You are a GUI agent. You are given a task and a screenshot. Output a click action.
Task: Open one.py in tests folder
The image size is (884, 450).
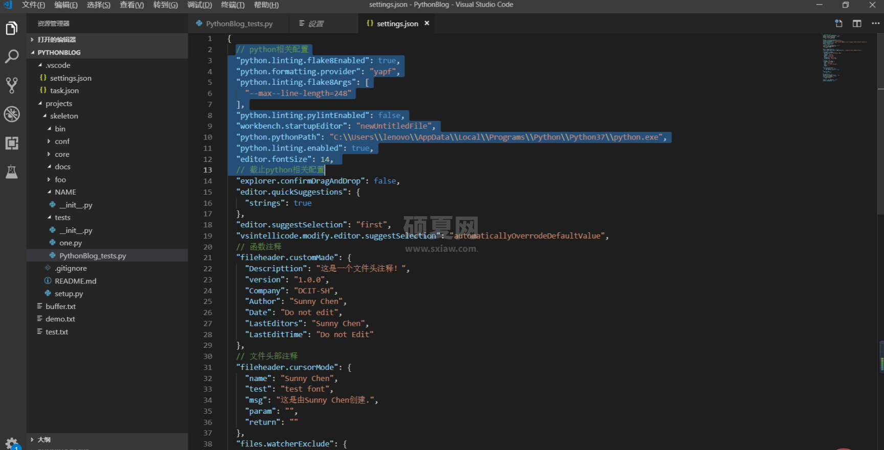tap(107, 243)
